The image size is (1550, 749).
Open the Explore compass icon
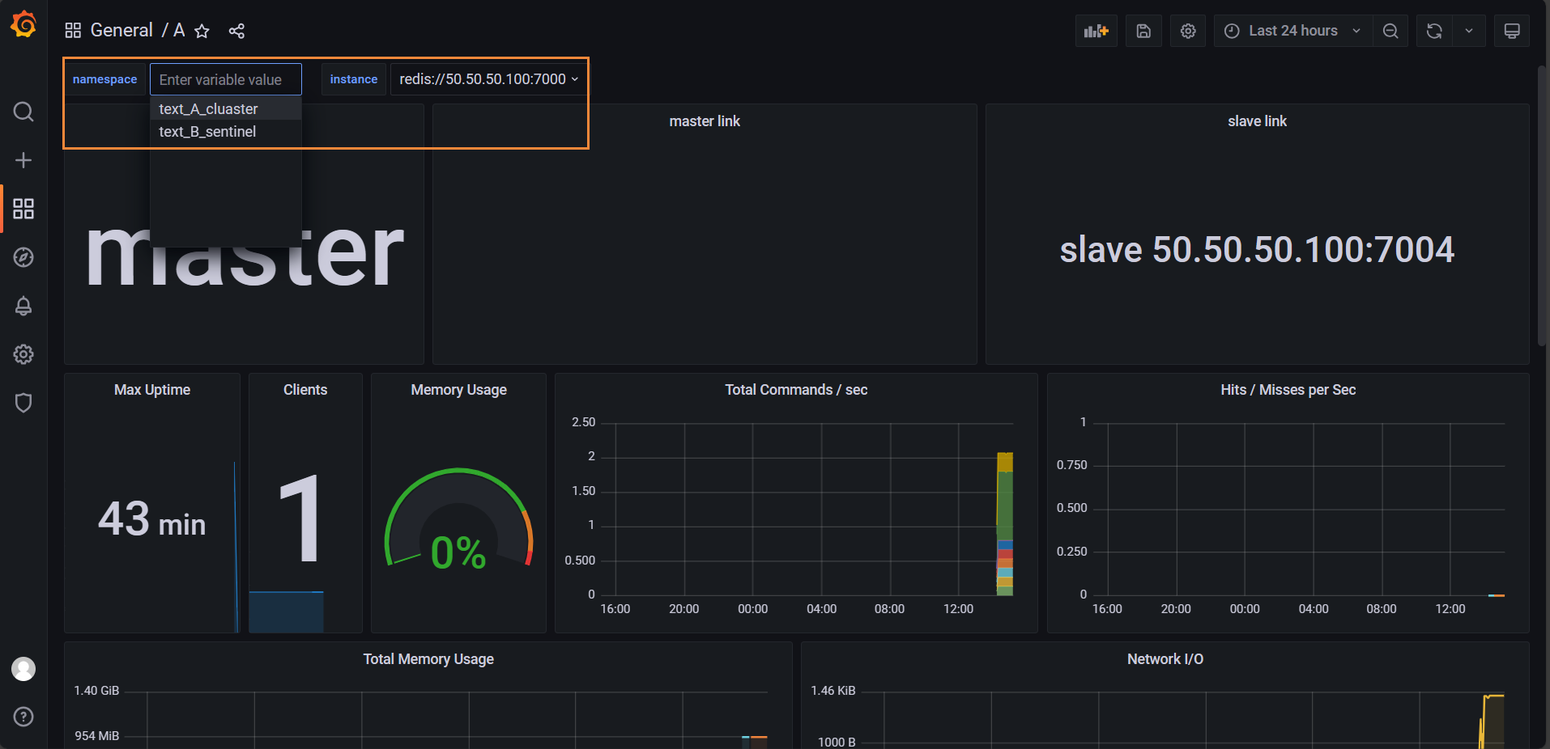[23, 257]
